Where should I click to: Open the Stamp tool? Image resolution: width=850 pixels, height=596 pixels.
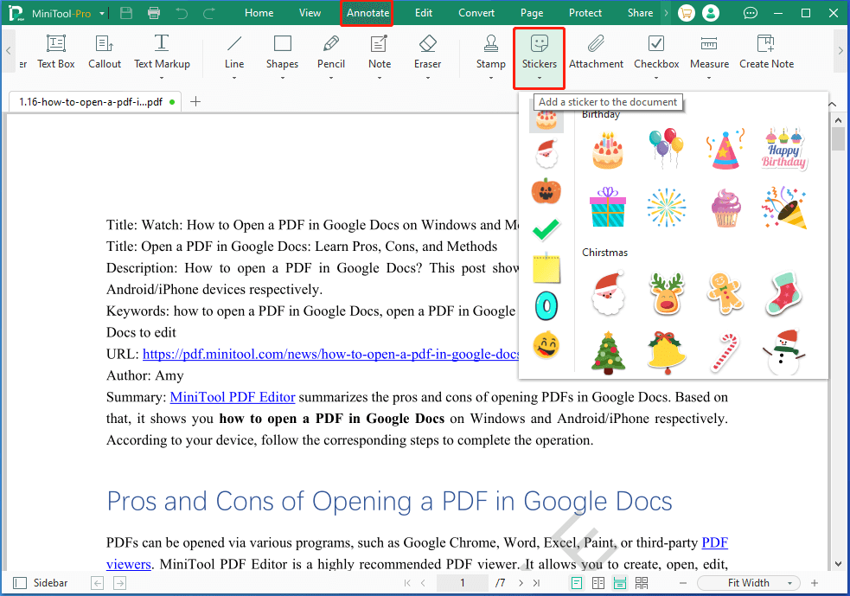point(490,56)
